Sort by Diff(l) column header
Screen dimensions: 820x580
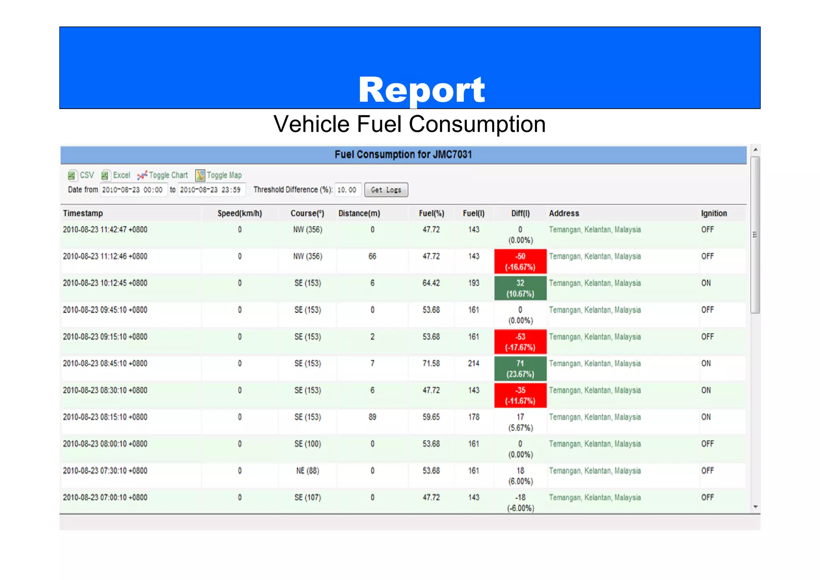(521, 213)
